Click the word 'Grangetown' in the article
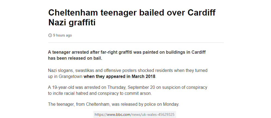 [70, 76]
